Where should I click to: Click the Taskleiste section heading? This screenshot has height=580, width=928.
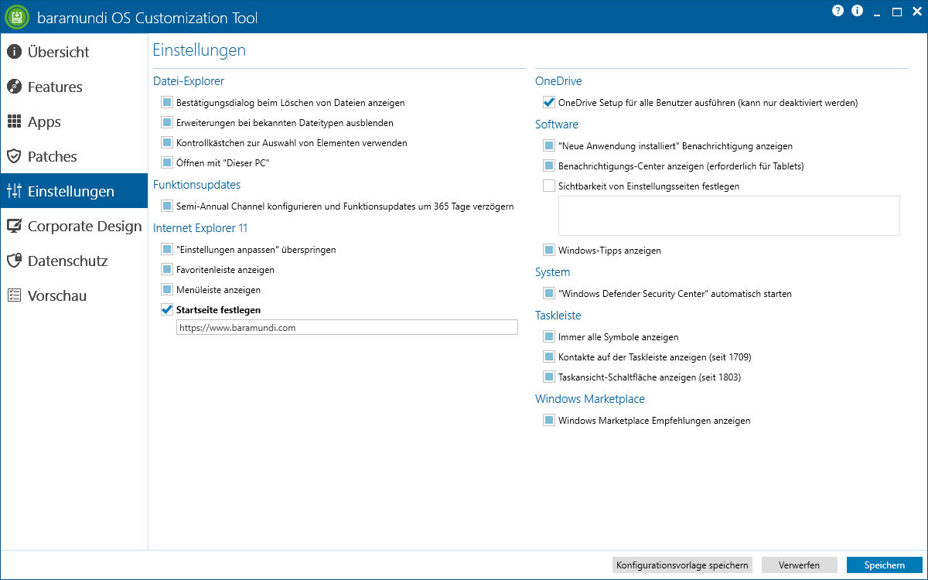[x=558, y=316]
